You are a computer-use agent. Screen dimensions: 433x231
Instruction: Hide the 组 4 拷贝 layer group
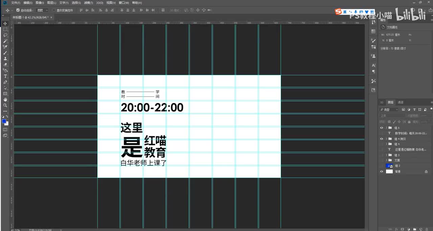[382, 139]
